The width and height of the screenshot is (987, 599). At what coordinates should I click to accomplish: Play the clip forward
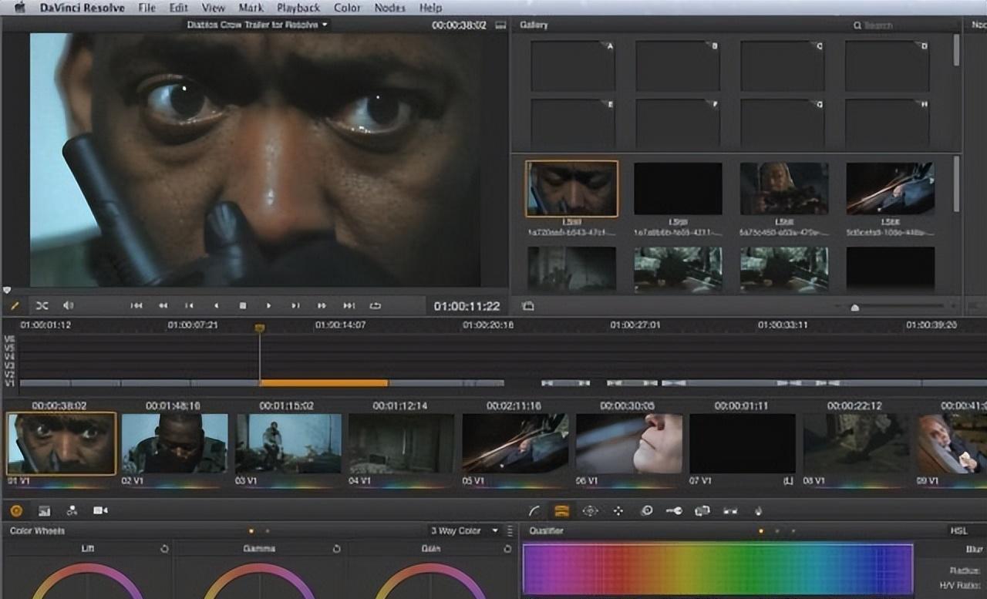pos(268,306)
